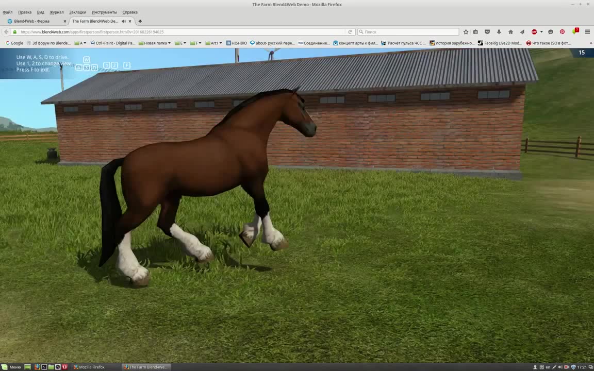Open the Закладки menu
Screen dimensions: 594x371
pyautogui.click(x=77, y=12)
